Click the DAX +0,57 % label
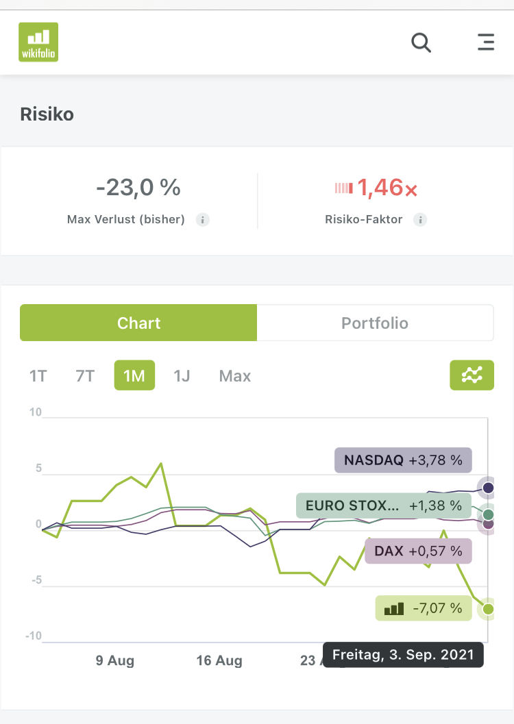This screenshot has width=514, height=724. 418,551
